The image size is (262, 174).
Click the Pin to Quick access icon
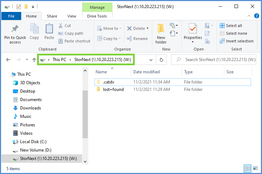(15, 28)
